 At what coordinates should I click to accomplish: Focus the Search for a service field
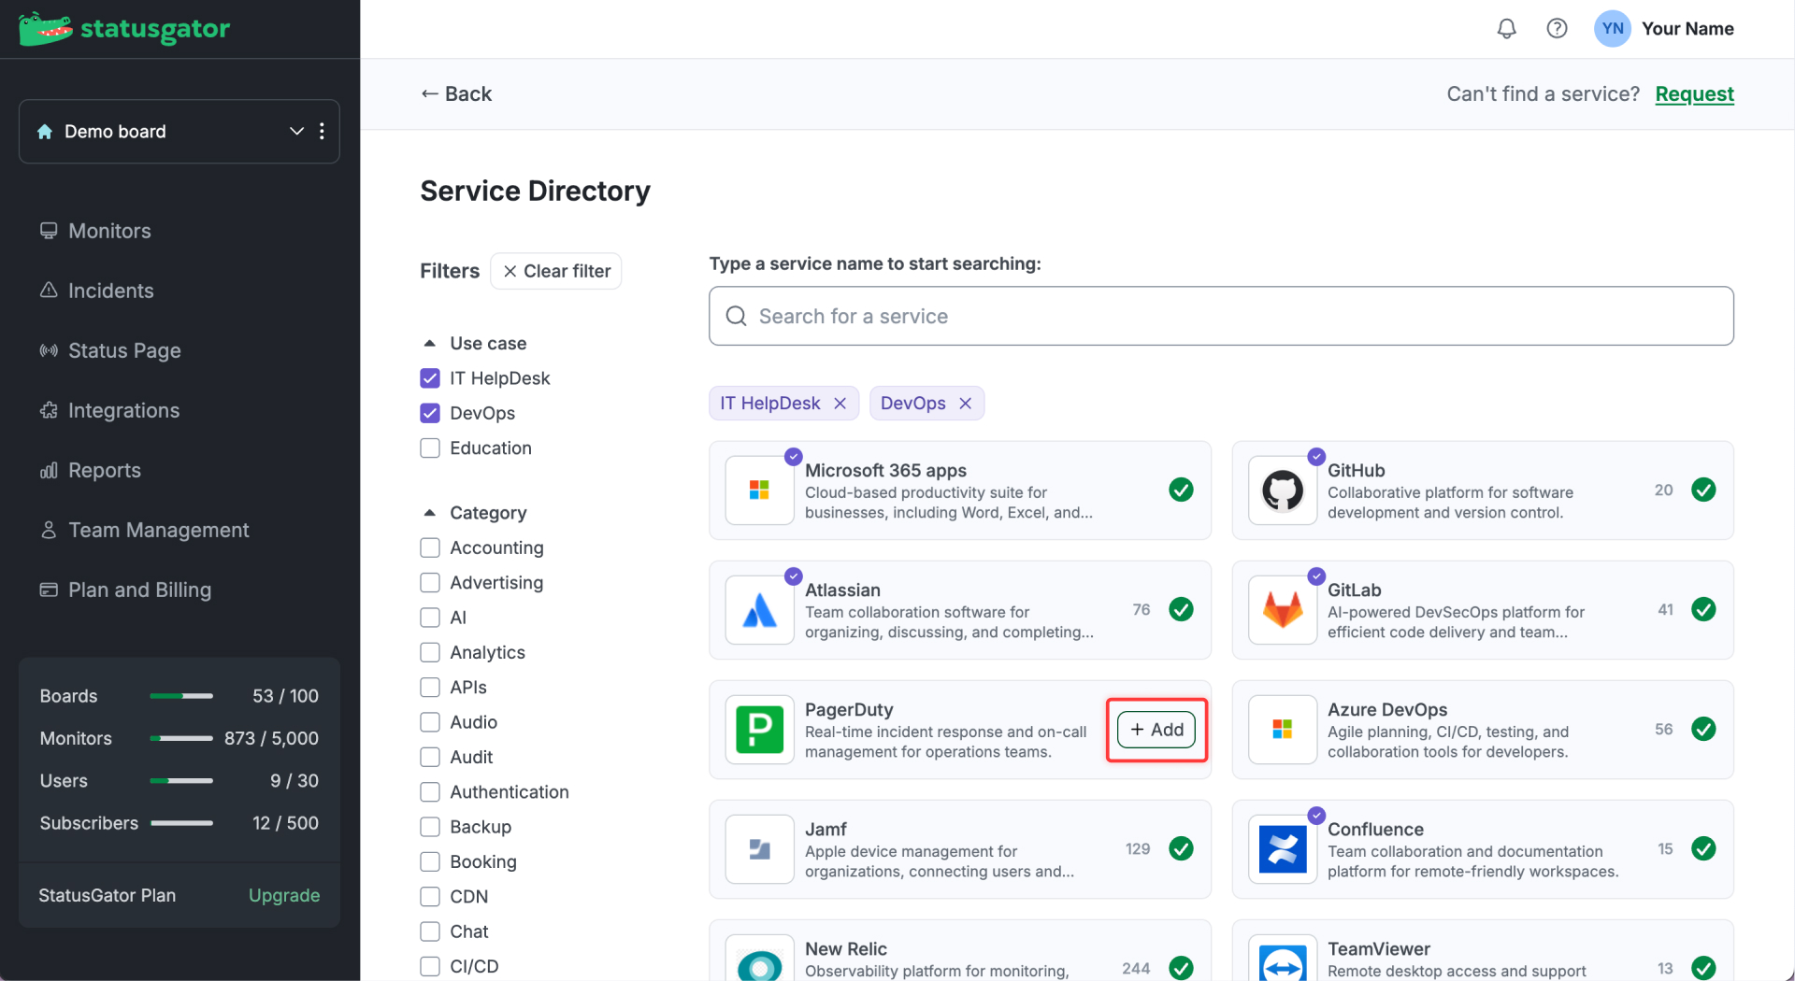click(1221, 317)
